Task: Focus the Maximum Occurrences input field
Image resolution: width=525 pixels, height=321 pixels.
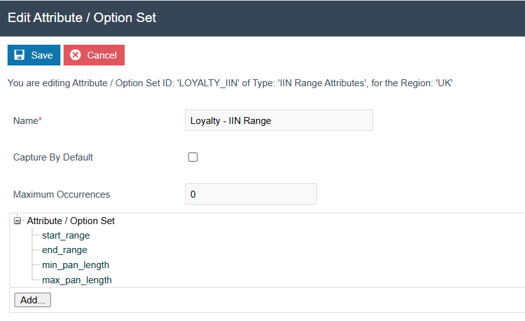Action: [251, 194]
